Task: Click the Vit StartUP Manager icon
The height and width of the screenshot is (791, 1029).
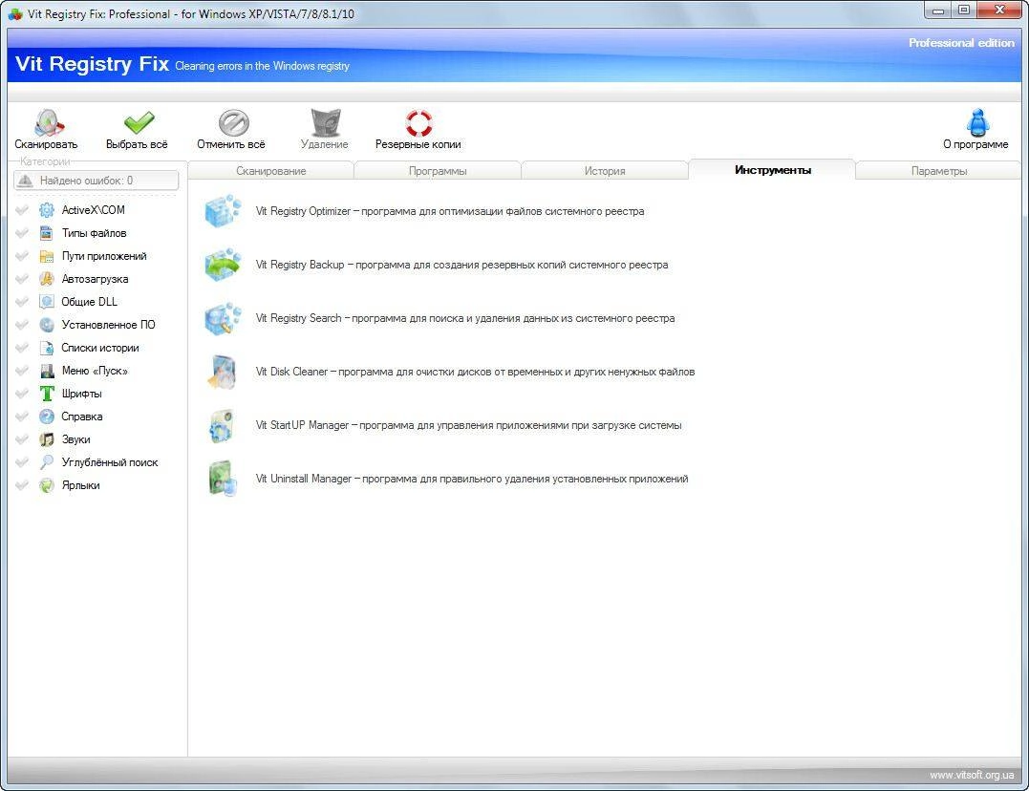Action: (x=223, y=425)
